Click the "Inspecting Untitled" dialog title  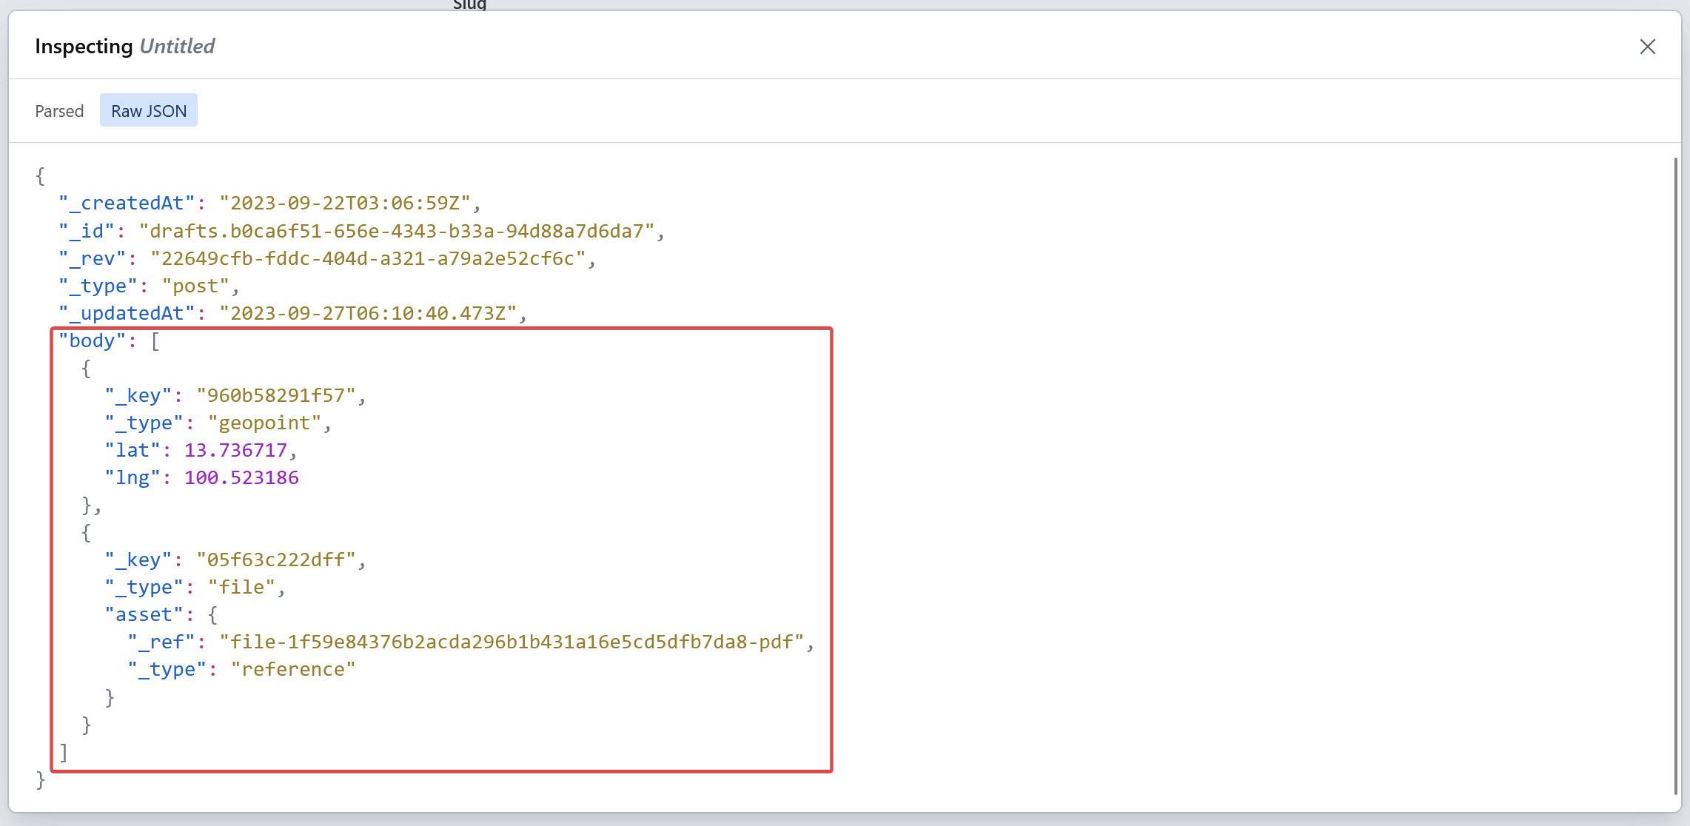point(125,47)
